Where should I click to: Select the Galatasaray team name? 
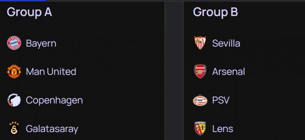(52, 129)
